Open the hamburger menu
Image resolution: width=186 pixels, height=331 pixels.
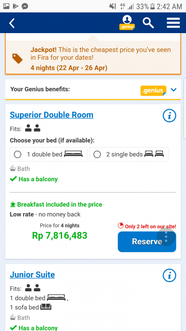(173, 23)
